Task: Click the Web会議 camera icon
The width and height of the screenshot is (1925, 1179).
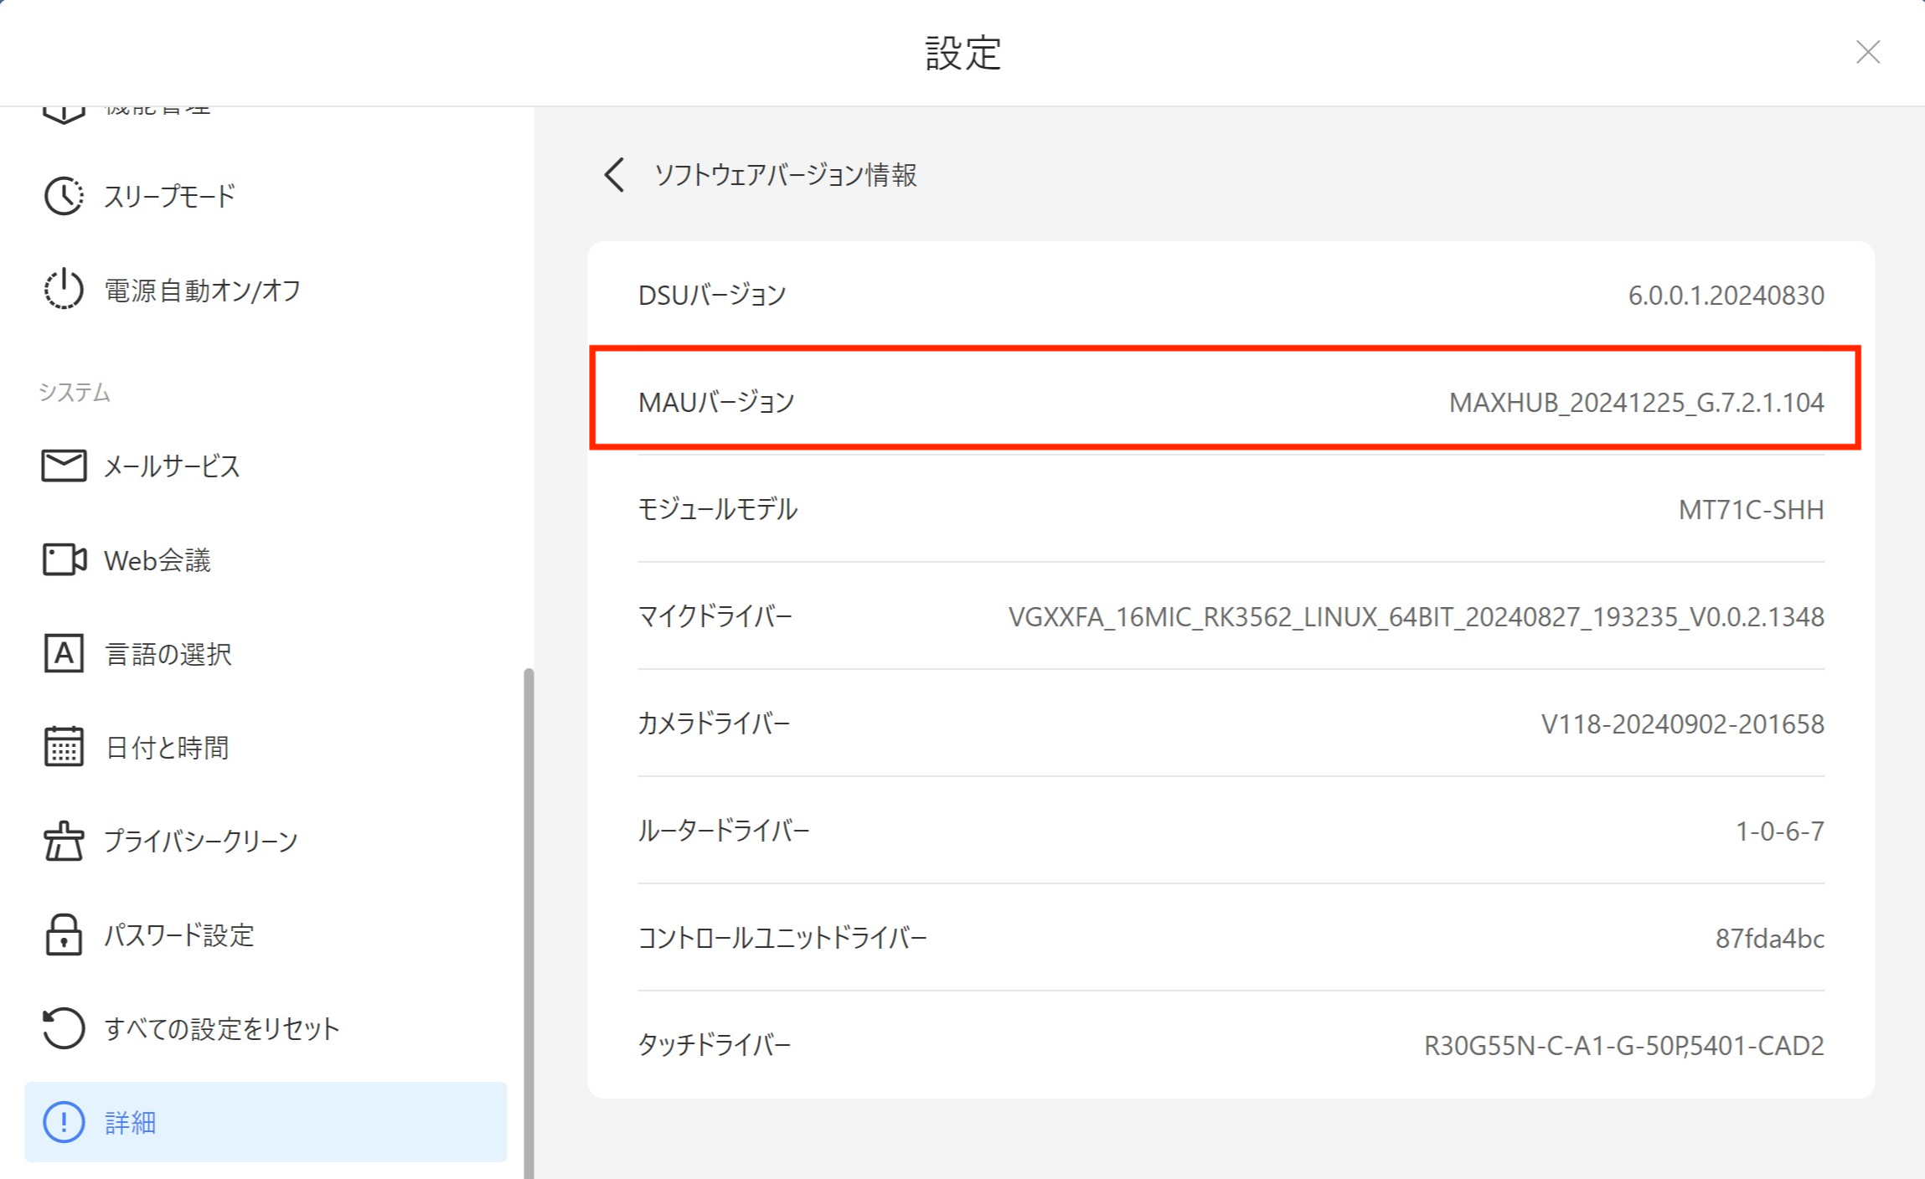Action: point(64,559)
